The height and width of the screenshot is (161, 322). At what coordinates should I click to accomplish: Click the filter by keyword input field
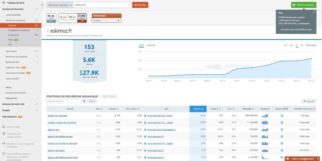[x=64, y=101]
